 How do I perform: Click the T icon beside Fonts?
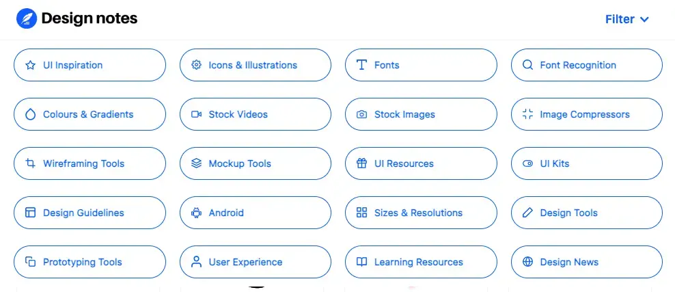pyautogui.click(x=361, y=65)
